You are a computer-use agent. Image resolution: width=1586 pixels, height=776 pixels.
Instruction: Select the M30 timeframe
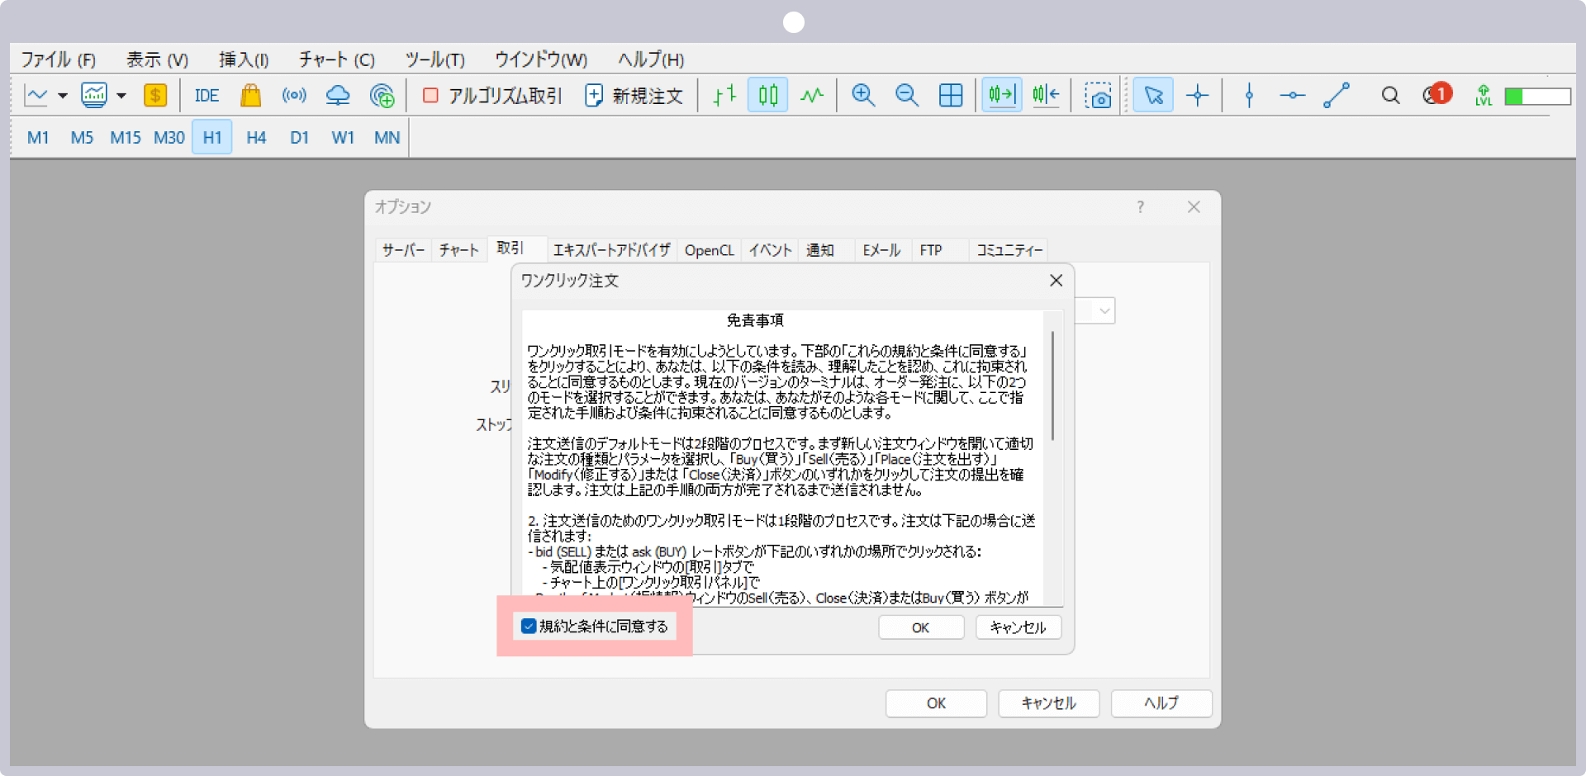pos(169,137)
